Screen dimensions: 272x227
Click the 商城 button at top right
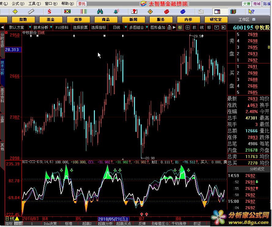pos(257,4)
